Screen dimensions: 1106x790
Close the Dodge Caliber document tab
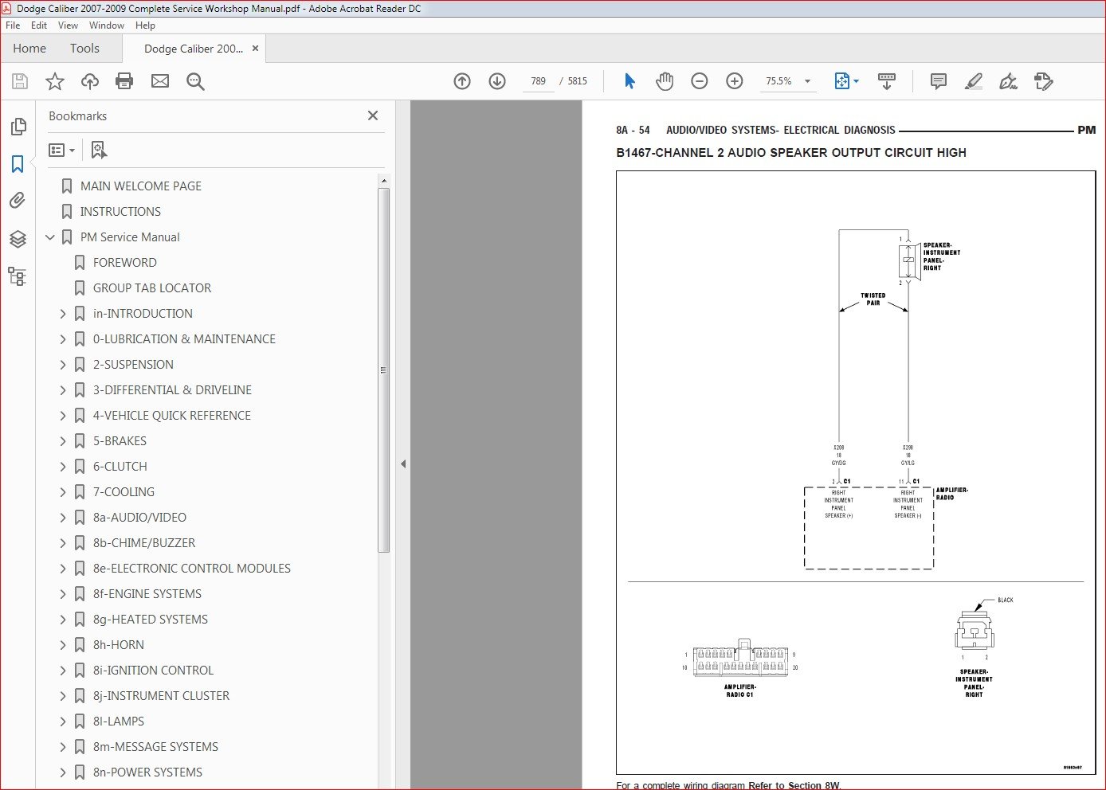click(x=255, y=49)
